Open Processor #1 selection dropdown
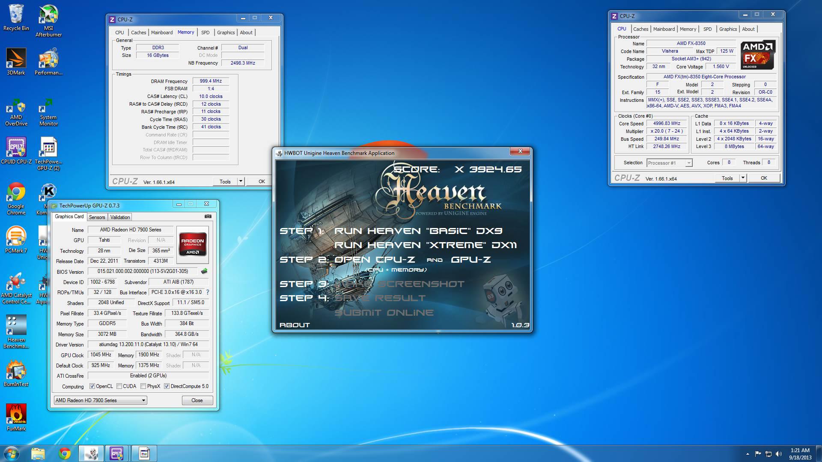The image size is (822, 462). [670, 163]
